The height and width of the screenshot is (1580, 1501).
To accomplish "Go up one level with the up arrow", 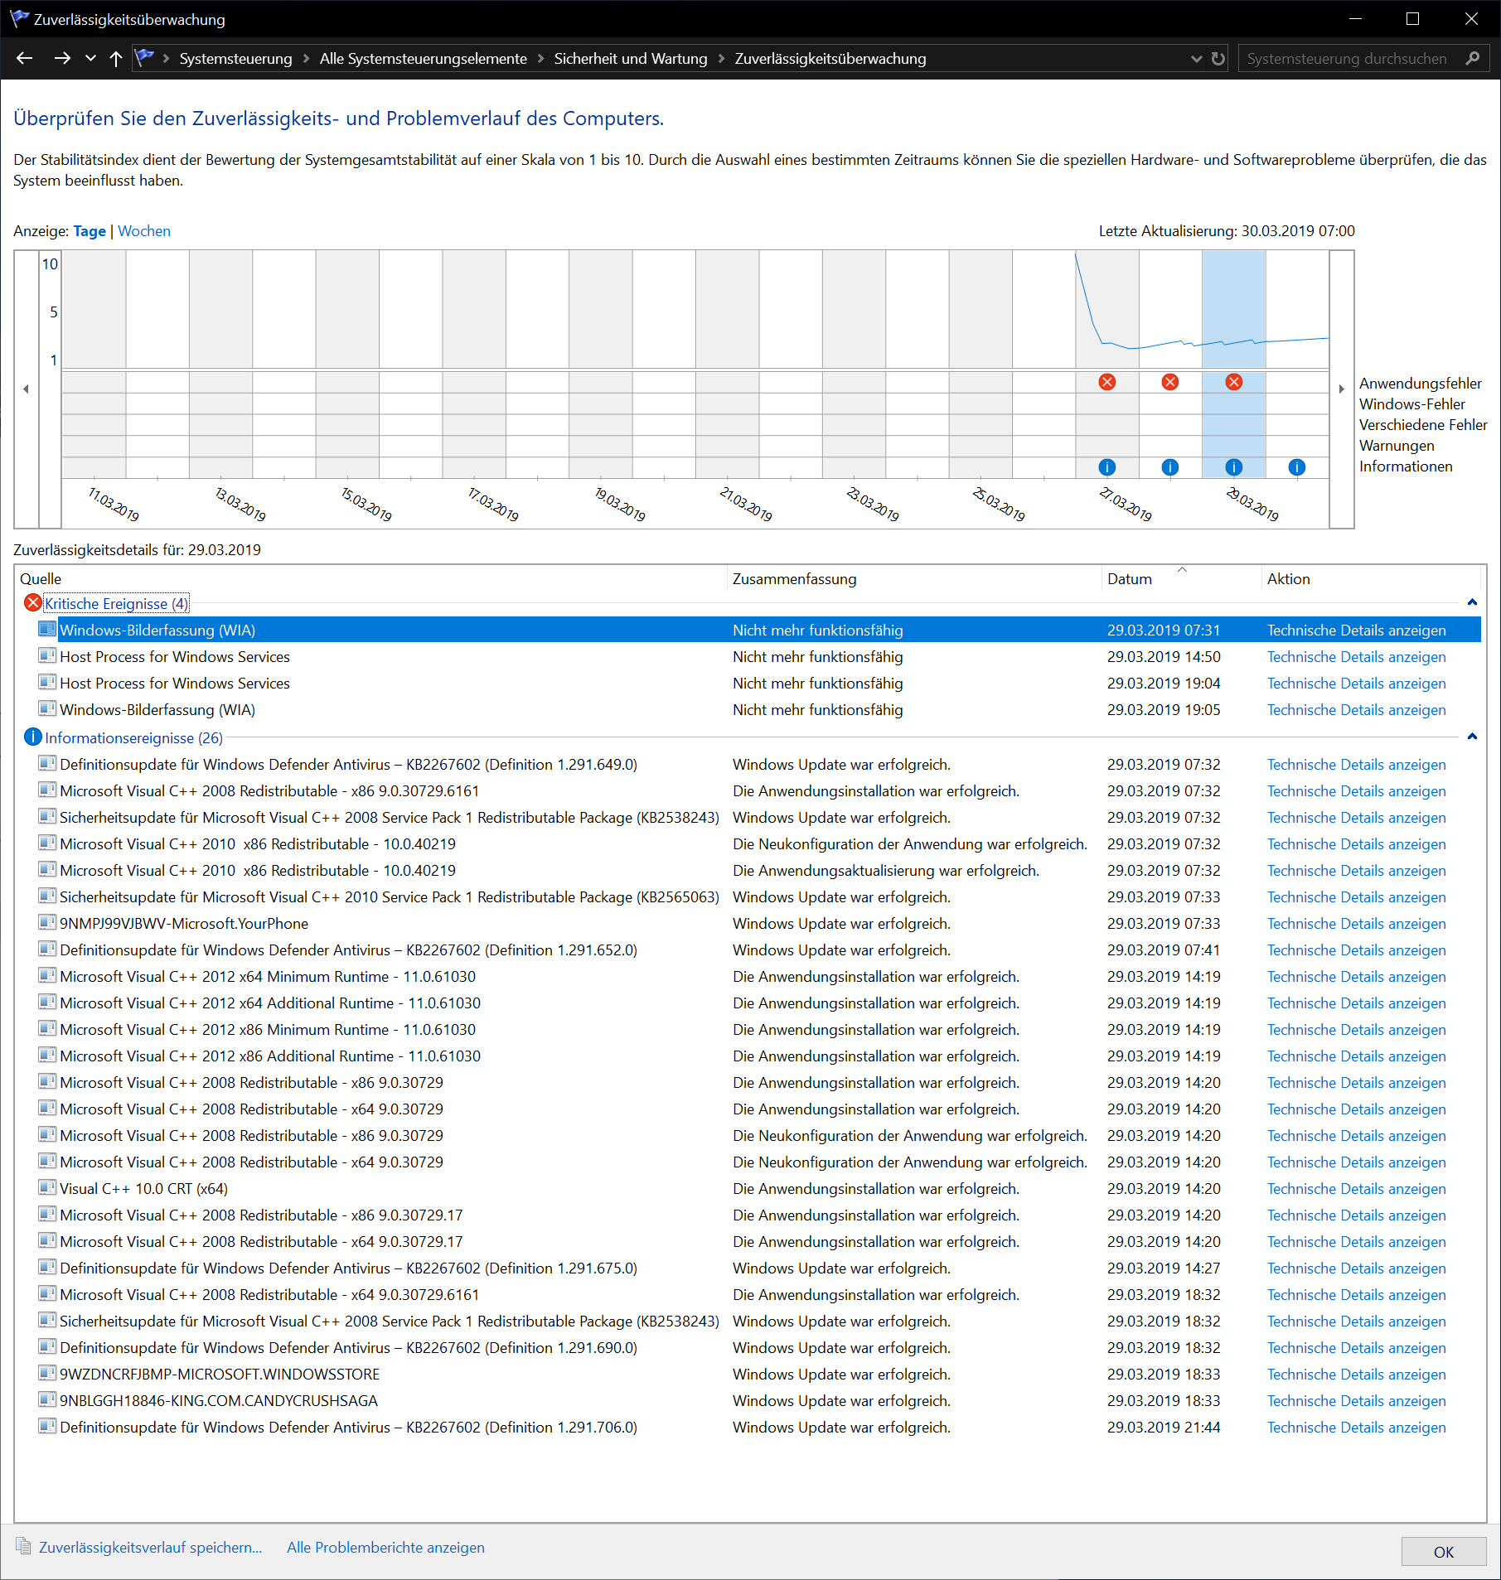I will coord(116,58).
